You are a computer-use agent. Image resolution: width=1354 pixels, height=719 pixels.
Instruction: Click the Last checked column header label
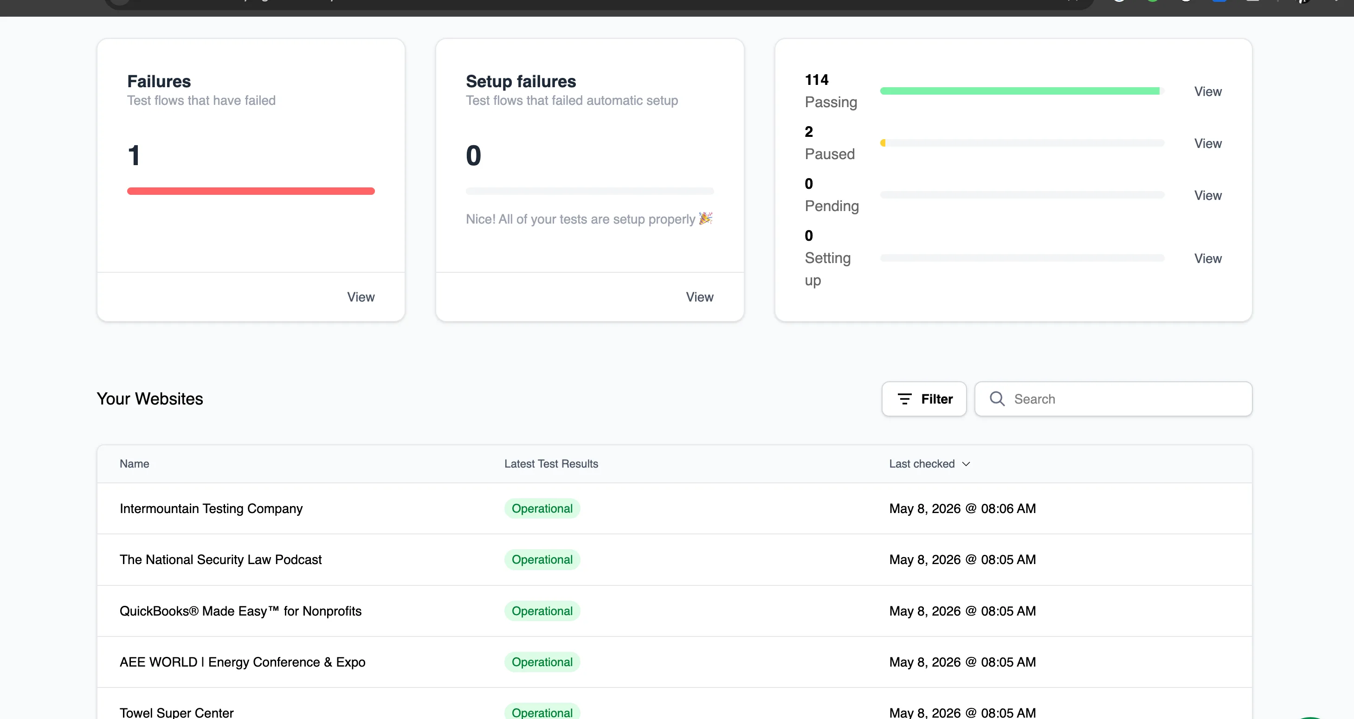click(x=922, y=464)
